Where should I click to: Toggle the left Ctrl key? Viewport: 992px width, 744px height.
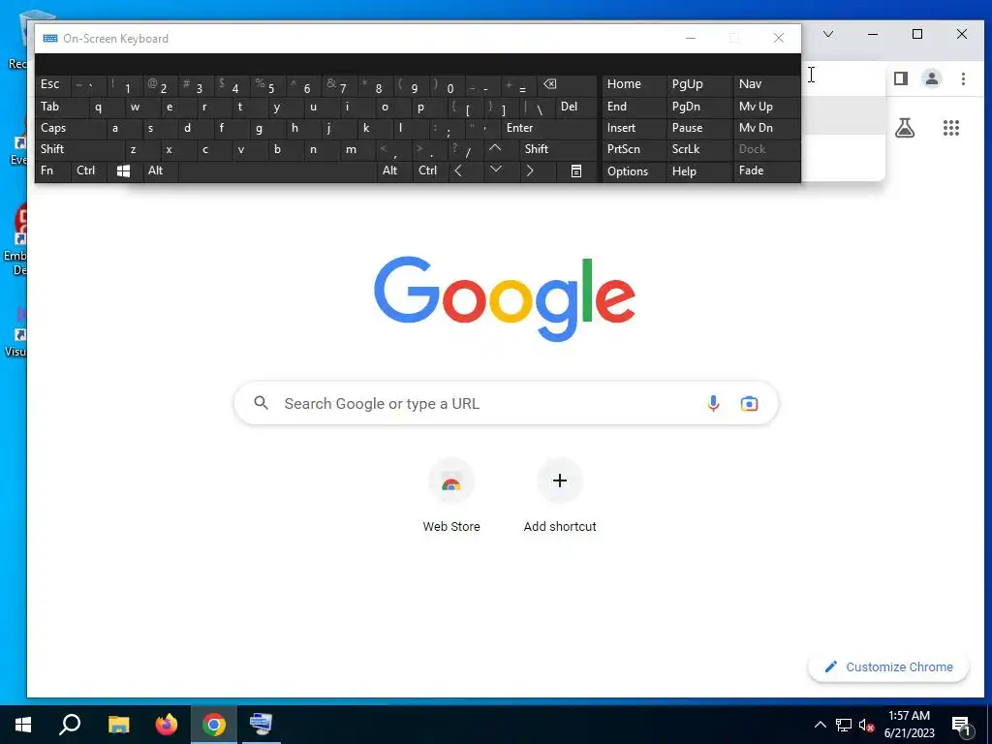click(88, 170)
